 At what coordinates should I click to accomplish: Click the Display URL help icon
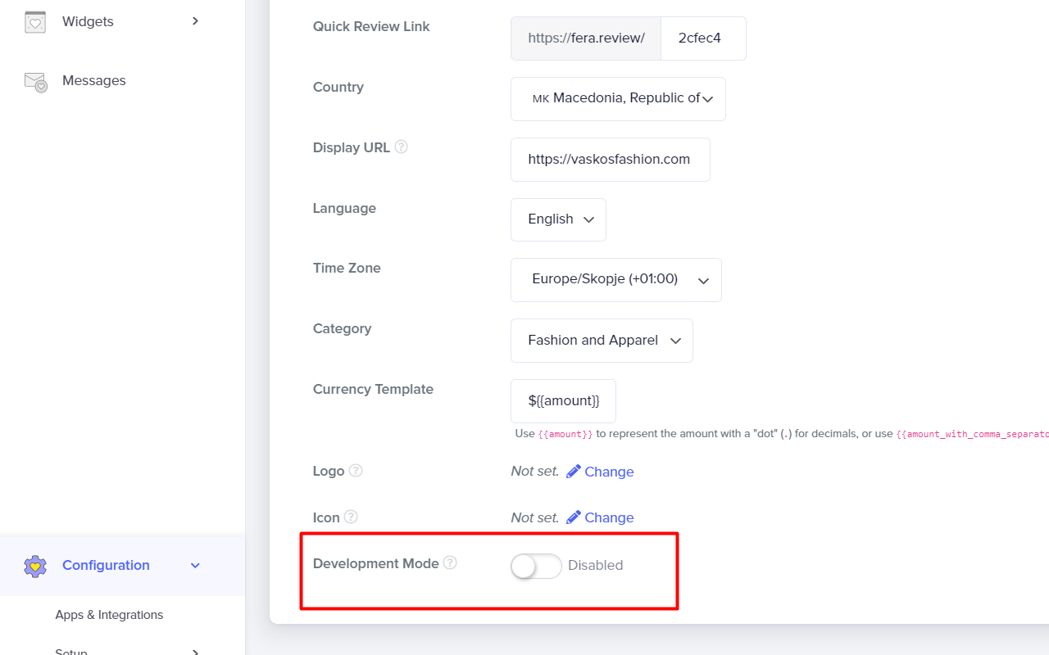(x=402, y=147)
